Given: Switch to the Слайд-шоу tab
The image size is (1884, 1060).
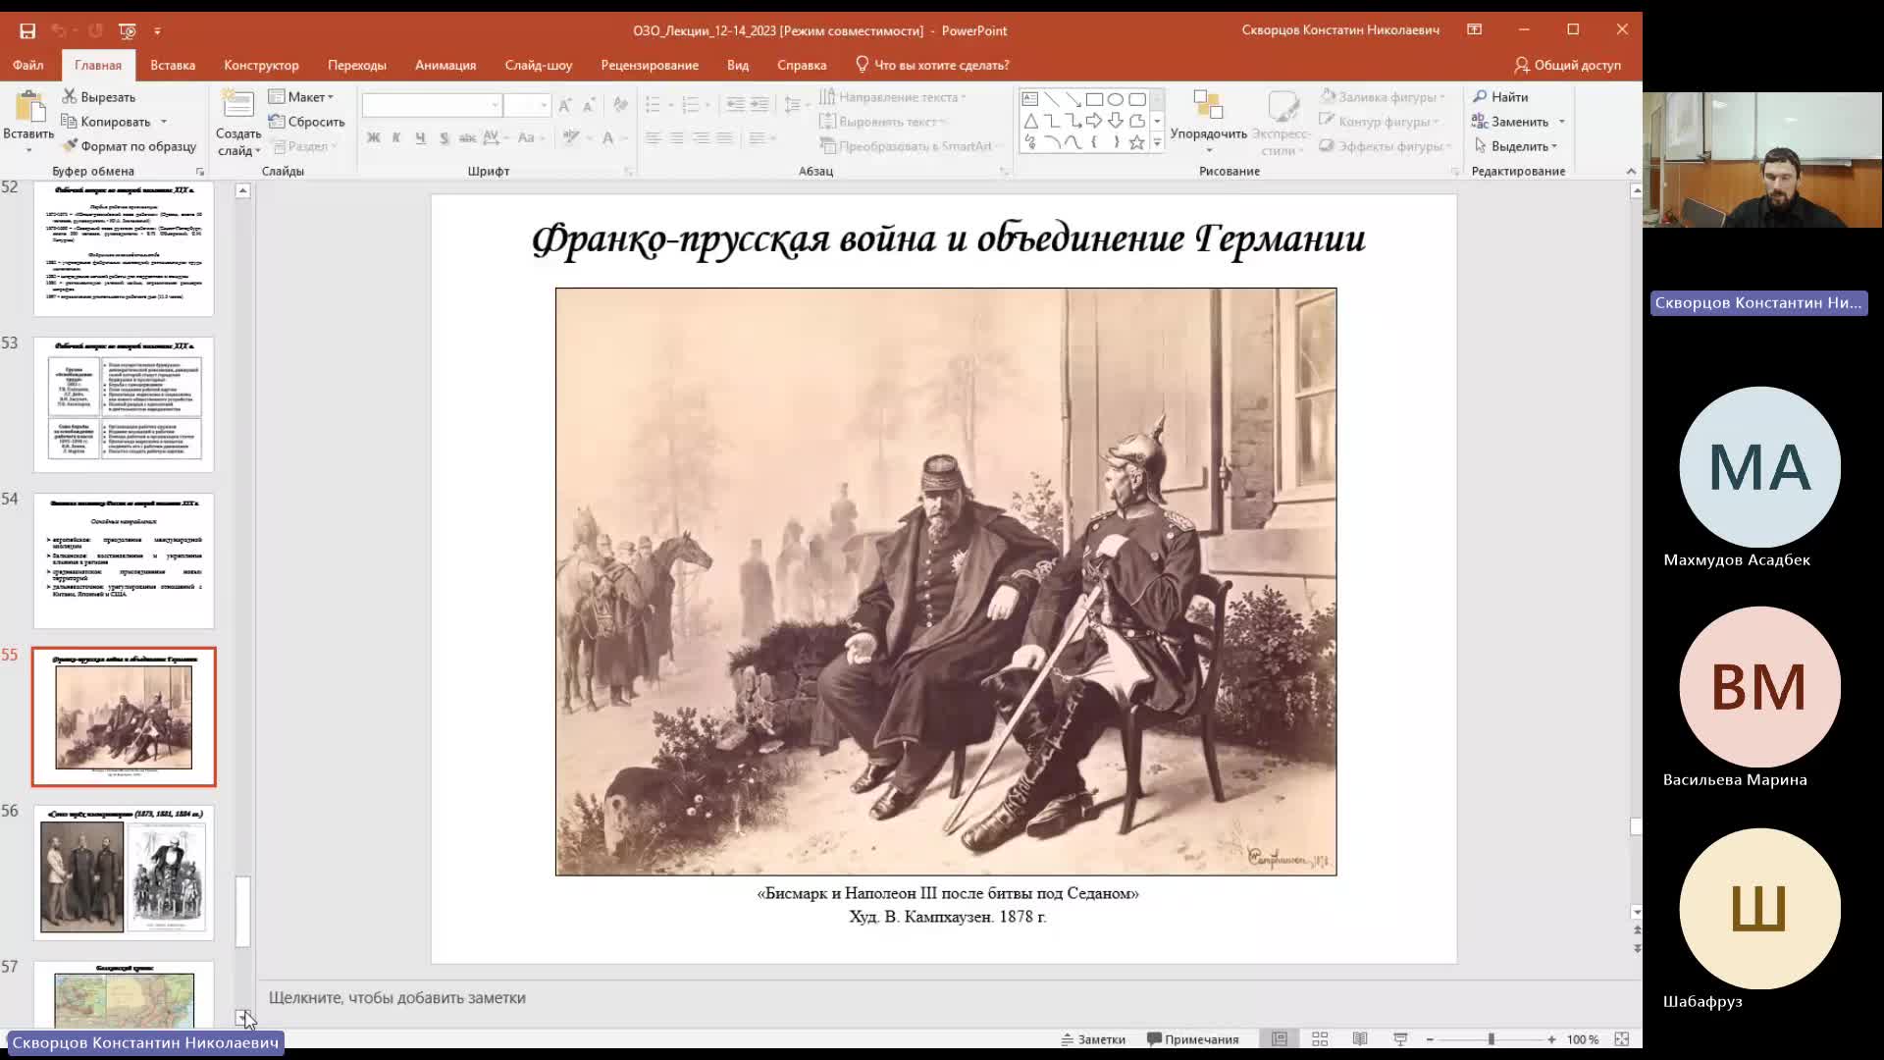Looking at the screenshot, I should click(539, 65).
